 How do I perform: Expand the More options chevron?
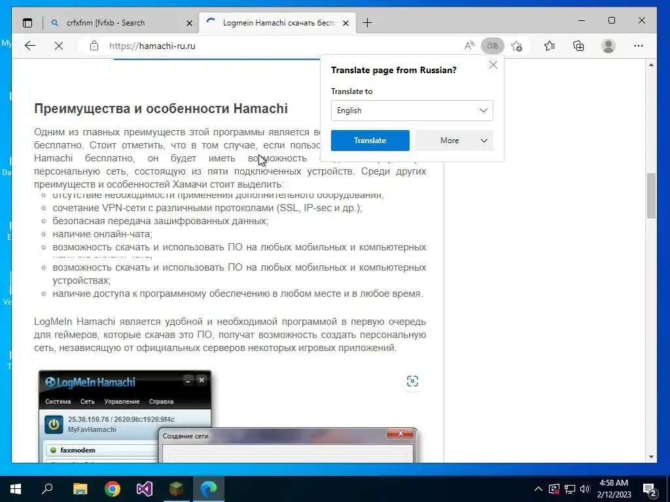click(x=484, y=141)
